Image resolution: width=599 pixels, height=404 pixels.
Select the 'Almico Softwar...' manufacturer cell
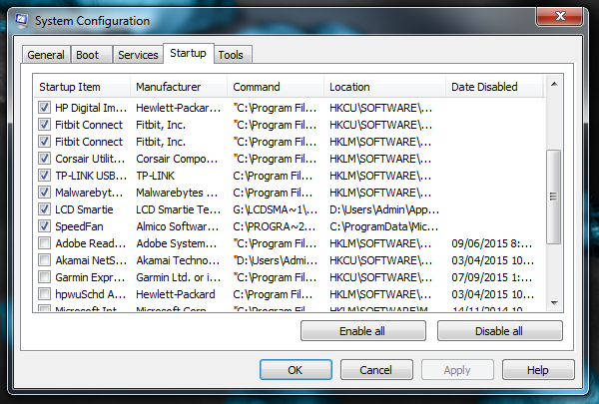coord(178,226)
